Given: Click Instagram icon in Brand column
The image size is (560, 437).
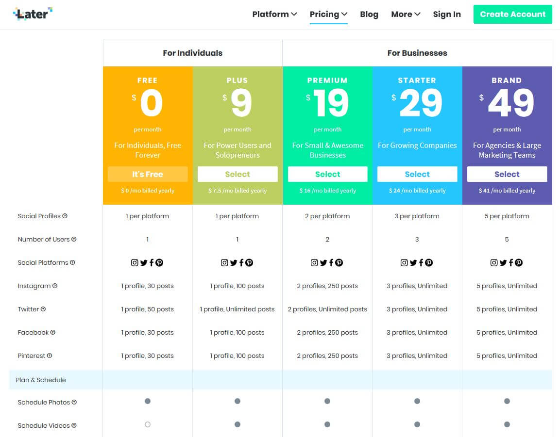Looking at the screenshot, I should pyautogui.click(x=494, y=262).
